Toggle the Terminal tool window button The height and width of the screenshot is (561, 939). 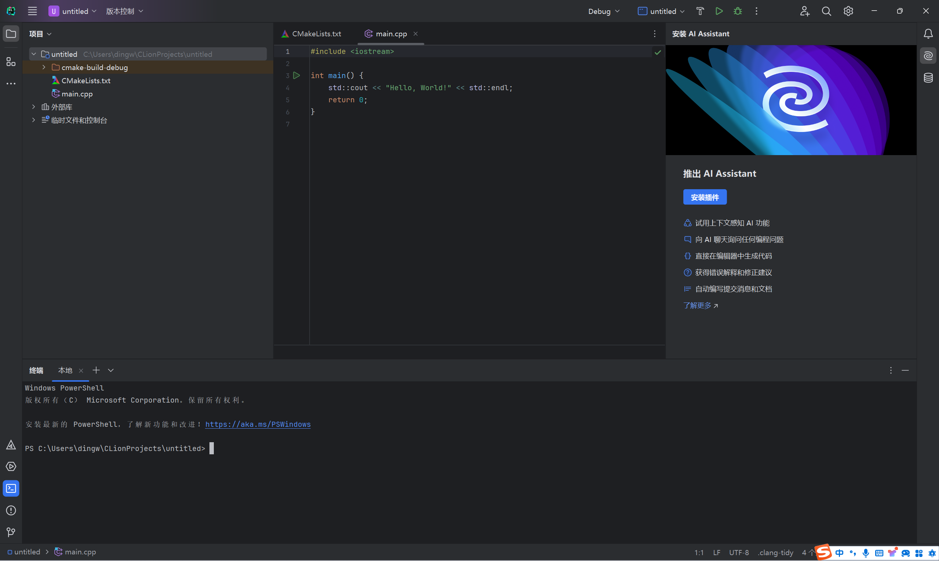click(x=11, y=488)
